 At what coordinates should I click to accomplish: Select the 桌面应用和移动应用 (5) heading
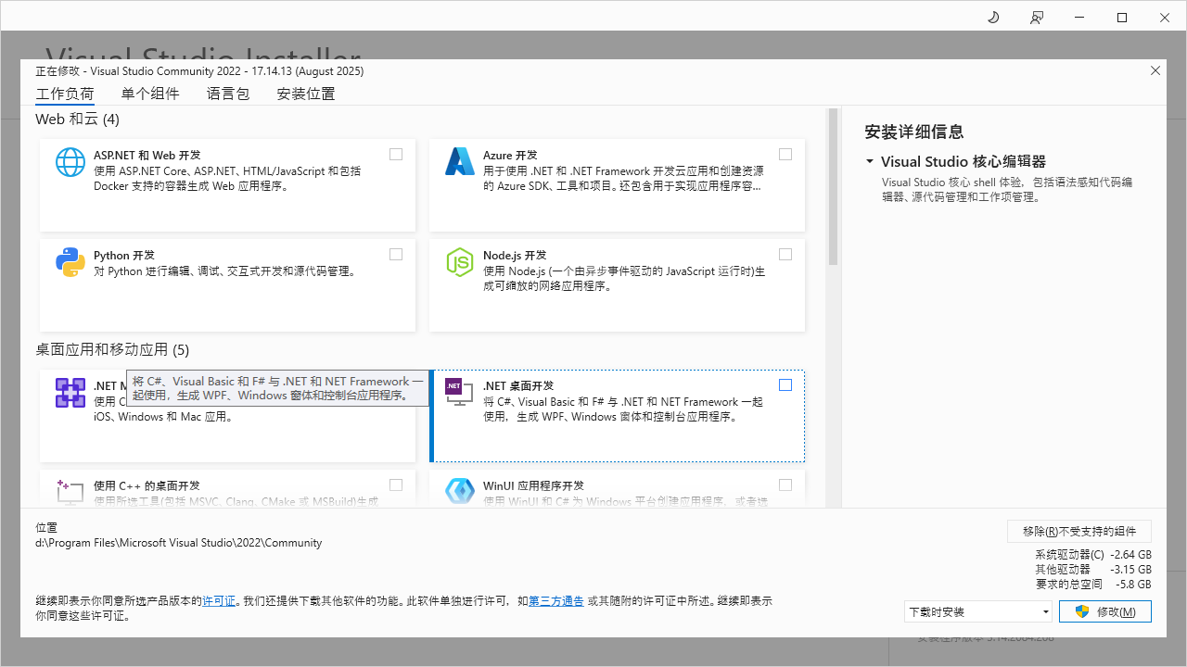pos(112,349)
